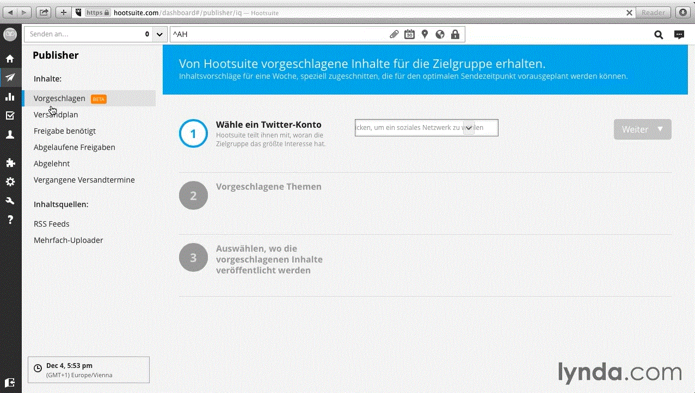The image size is (695, 393).
Task: Open the social network selection dropdown
Action: (x=427, y=128)
